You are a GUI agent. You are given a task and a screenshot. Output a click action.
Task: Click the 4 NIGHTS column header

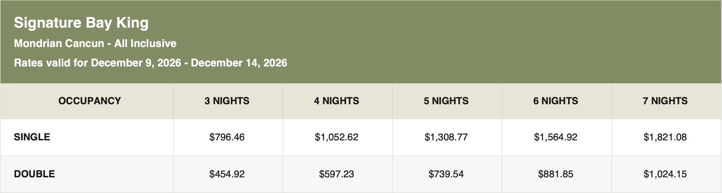(x=336, y=101)
